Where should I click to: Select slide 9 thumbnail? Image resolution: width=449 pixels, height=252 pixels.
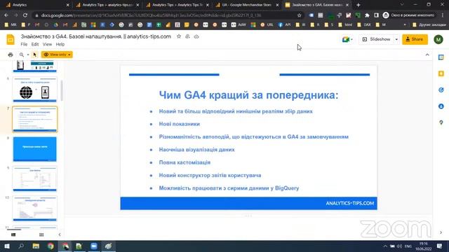pos(34,179)
